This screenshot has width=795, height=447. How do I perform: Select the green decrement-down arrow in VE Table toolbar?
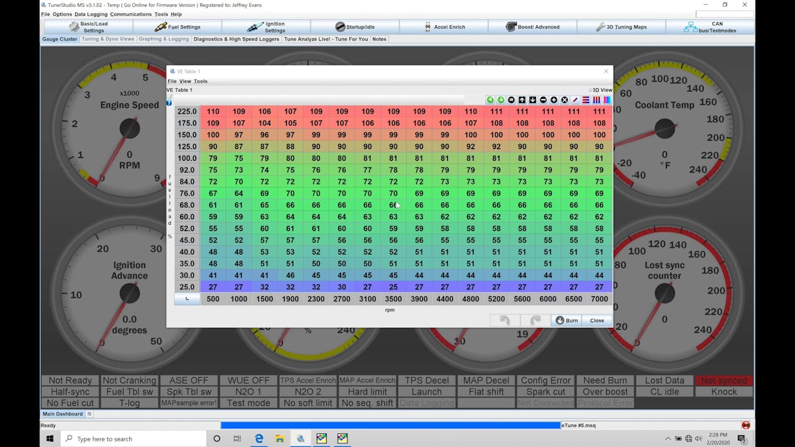point(501,99)
